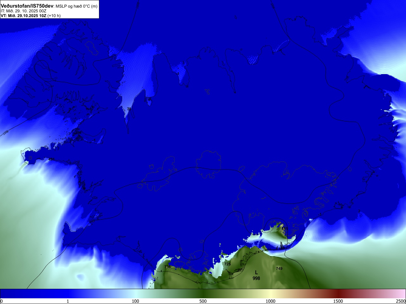Click the 1008 isobar contour label
This screenshot has height=304, width=406.
click(x=5, y=132)
